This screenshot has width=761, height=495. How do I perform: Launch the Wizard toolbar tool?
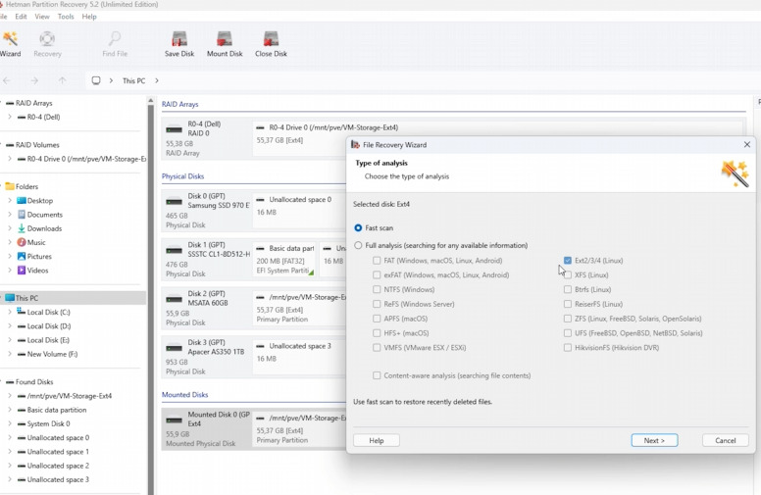10,44
